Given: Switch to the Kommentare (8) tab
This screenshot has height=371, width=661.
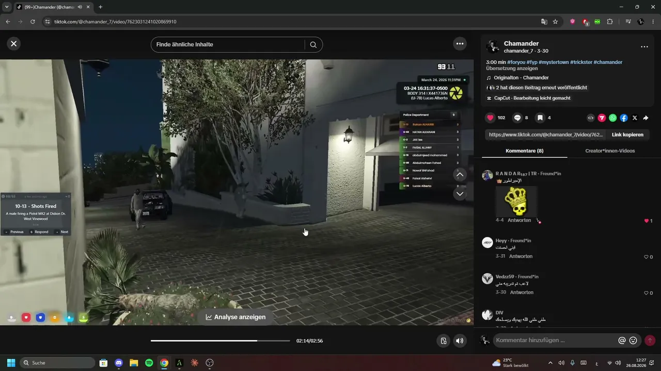Looking at the screenshot, I should 524,151.
